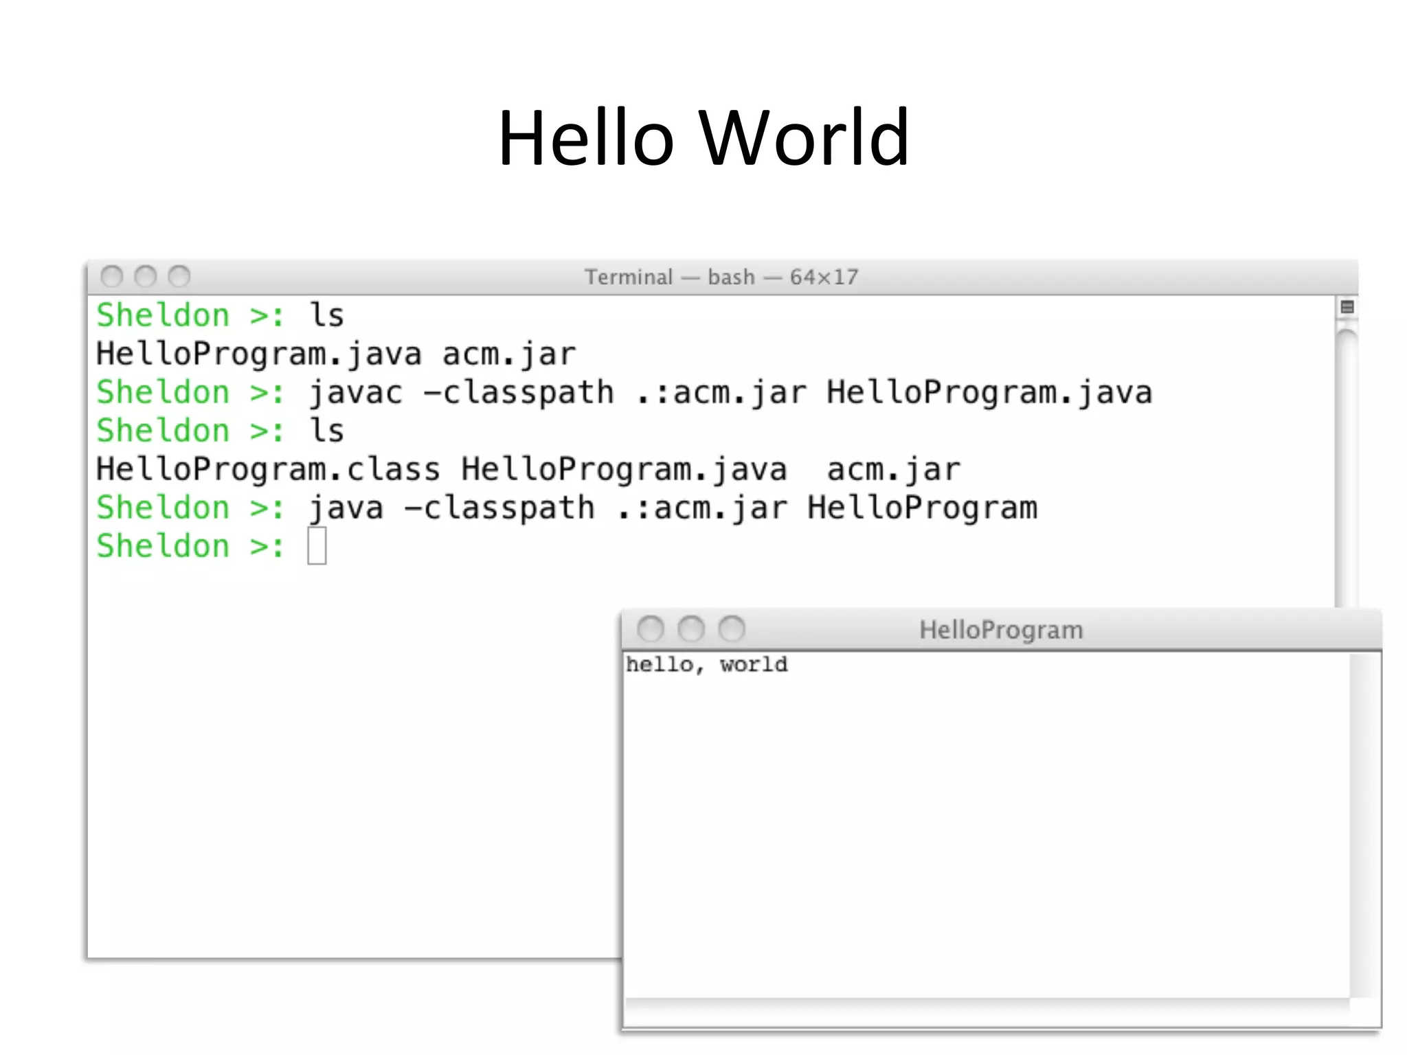Click the Terminal cursor at last prompt
Image resolution: width=1407 pixels, height=1055 pixels.
point(317,546)
